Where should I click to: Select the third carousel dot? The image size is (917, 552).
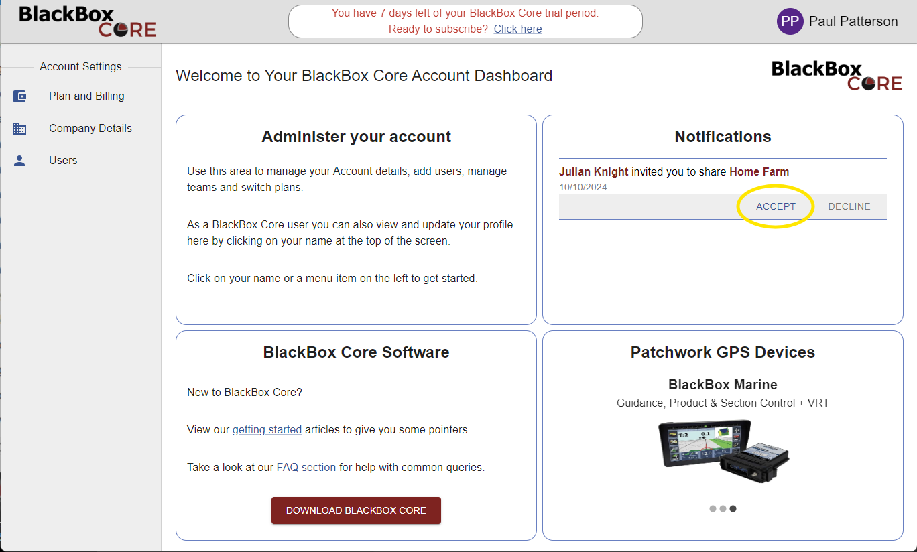point(733,509)
